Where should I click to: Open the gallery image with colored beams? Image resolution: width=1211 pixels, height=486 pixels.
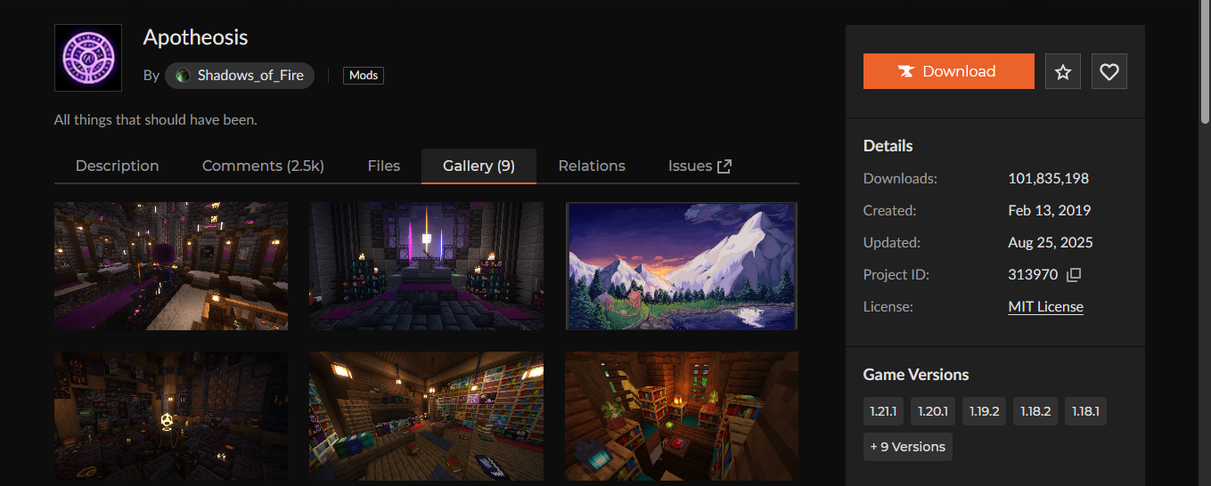point(426,266)
